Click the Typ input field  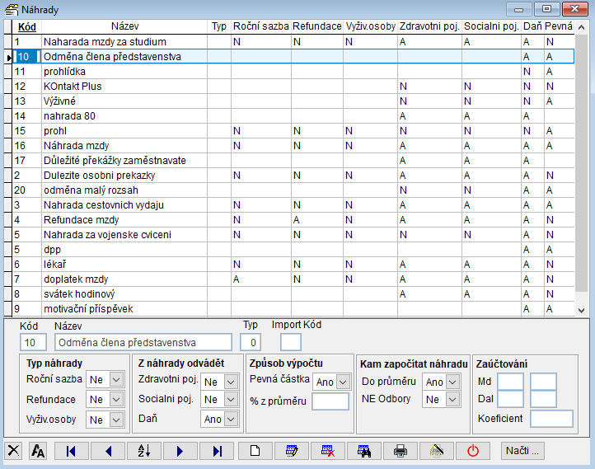(251, 342)
